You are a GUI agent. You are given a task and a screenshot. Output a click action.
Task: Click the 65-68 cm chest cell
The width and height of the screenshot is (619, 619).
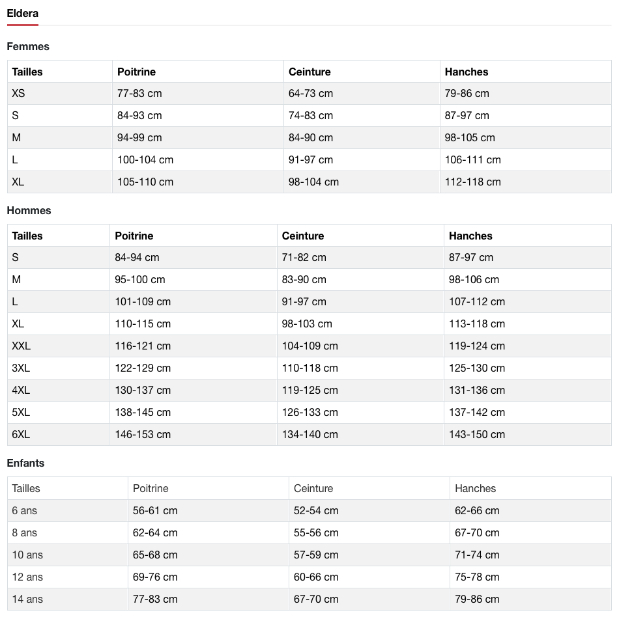155,555
